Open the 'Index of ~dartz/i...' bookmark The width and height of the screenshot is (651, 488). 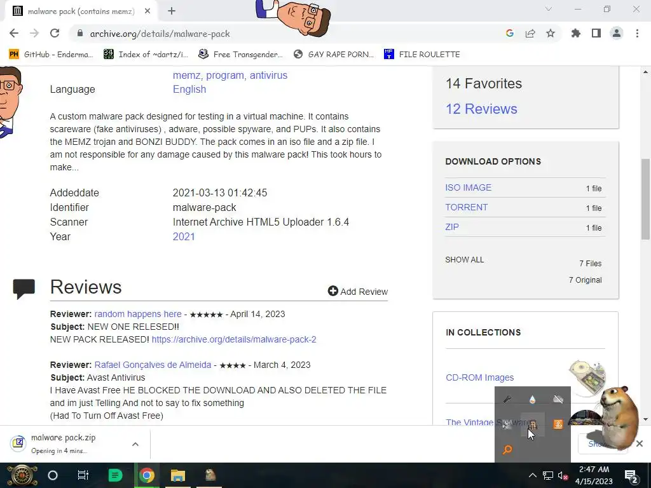coord(146,55)
